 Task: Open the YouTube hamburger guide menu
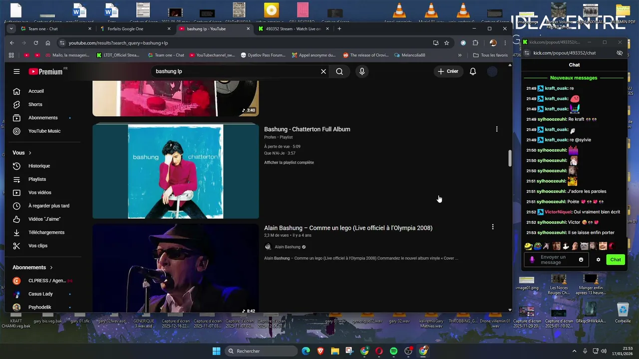16,71
